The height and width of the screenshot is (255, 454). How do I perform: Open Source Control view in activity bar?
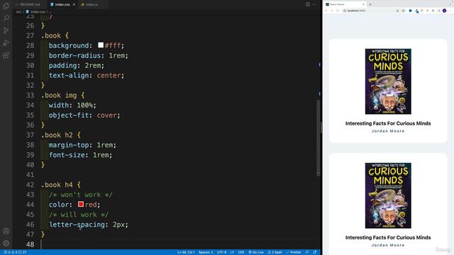[x=6, y=30]
